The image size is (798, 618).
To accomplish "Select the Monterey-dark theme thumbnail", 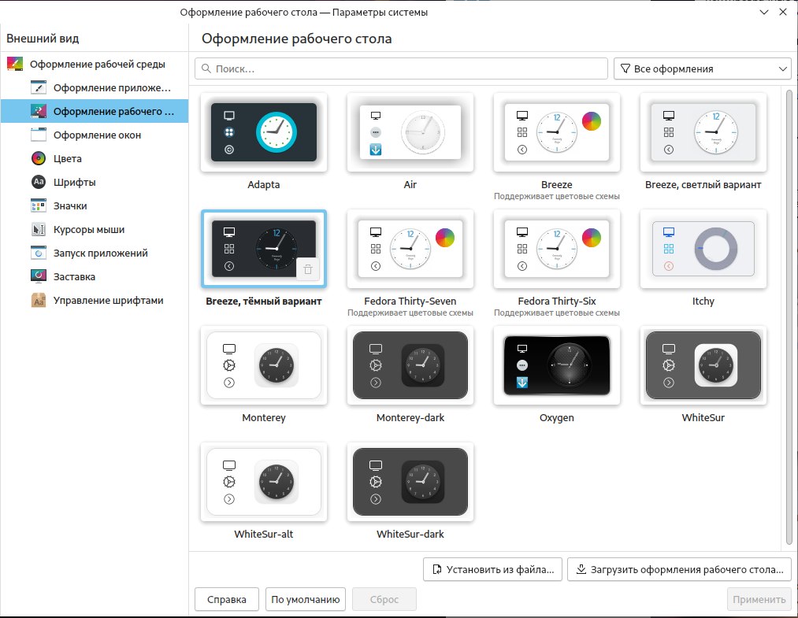I will pos(410,365).
